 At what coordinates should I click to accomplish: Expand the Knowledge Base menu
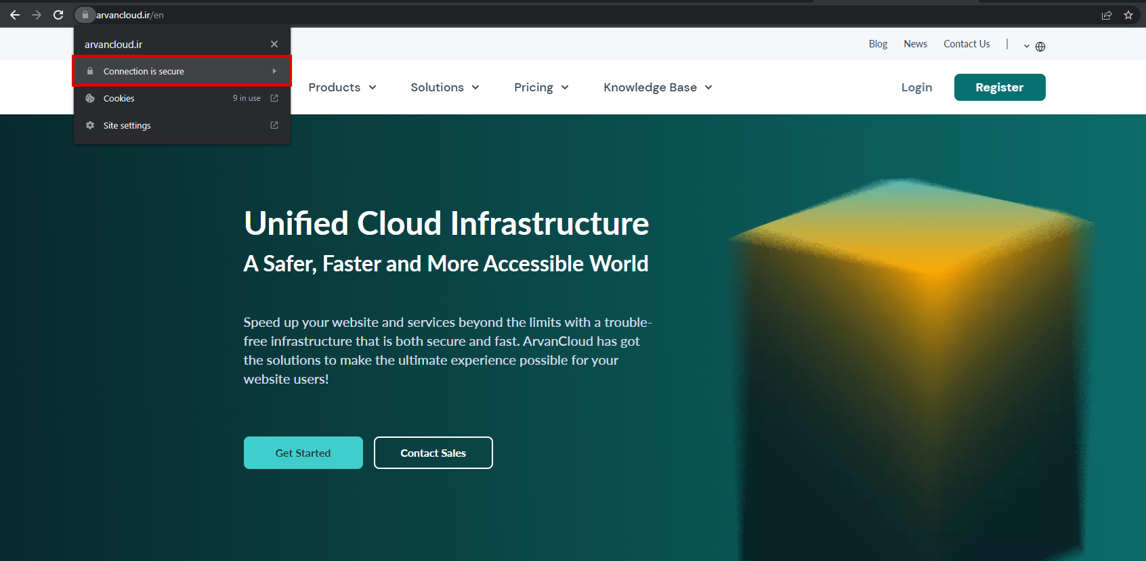[x=658, y=87]
